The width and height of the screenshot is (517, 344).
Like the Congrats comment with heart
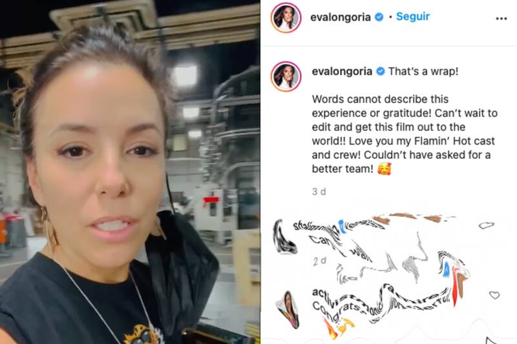pos(494,295)
